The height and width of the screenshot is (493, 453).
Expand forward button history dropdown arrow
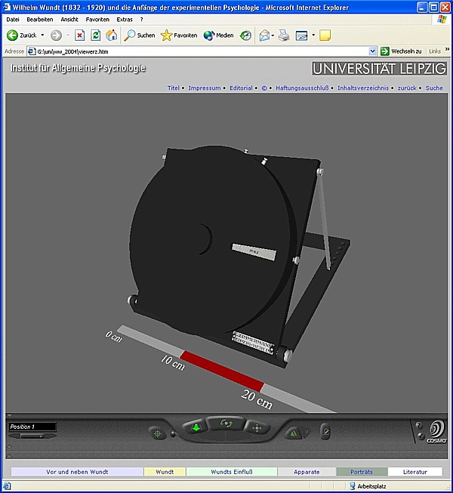coord(68,35)
